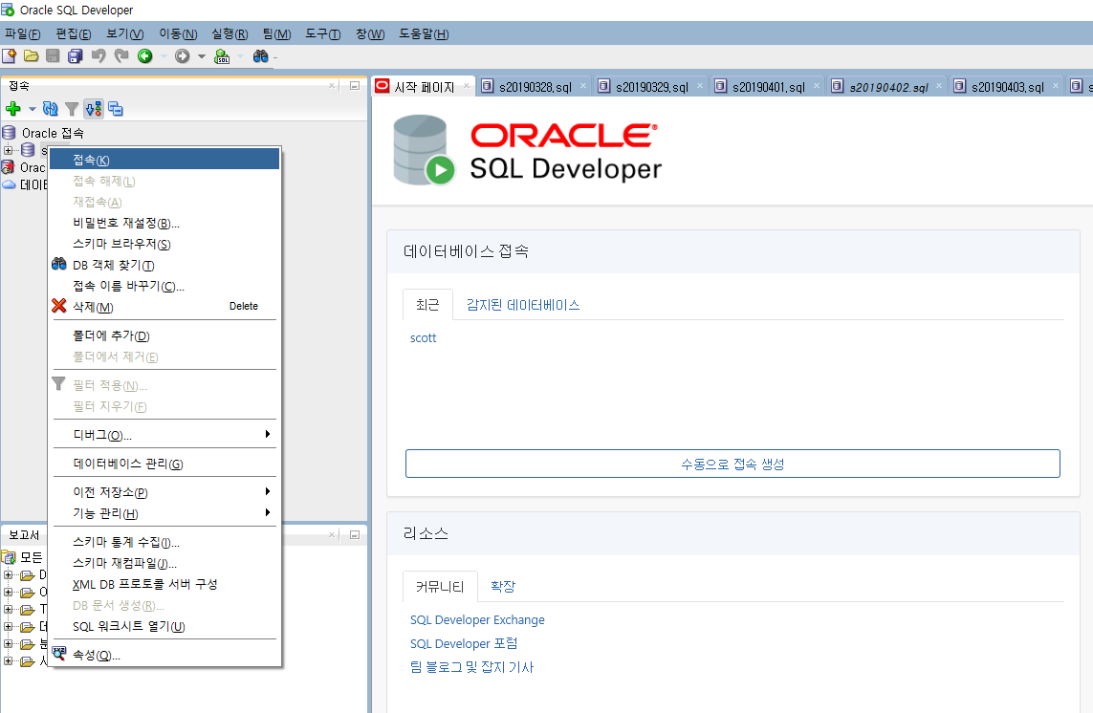Open dropdown arrow beside Forward navigation icon
The width and height of the screenshot is (1093, 713).
(202, 56)
